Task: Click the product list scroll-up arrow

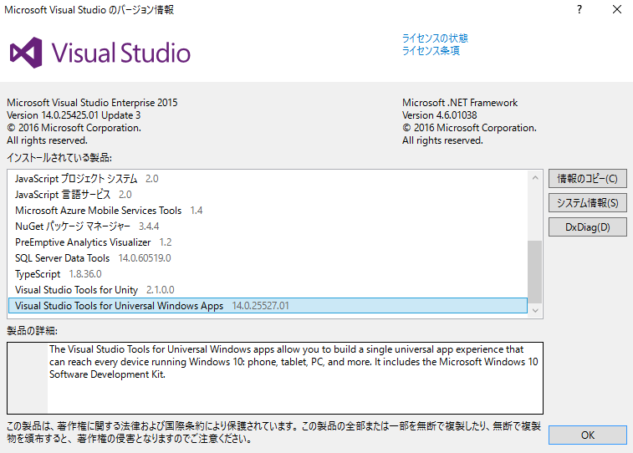Action: [535, 178]
